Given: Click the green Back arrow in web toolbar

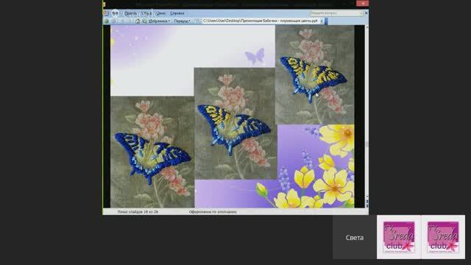Looking at the screenshot, I should tap(106, 21).
